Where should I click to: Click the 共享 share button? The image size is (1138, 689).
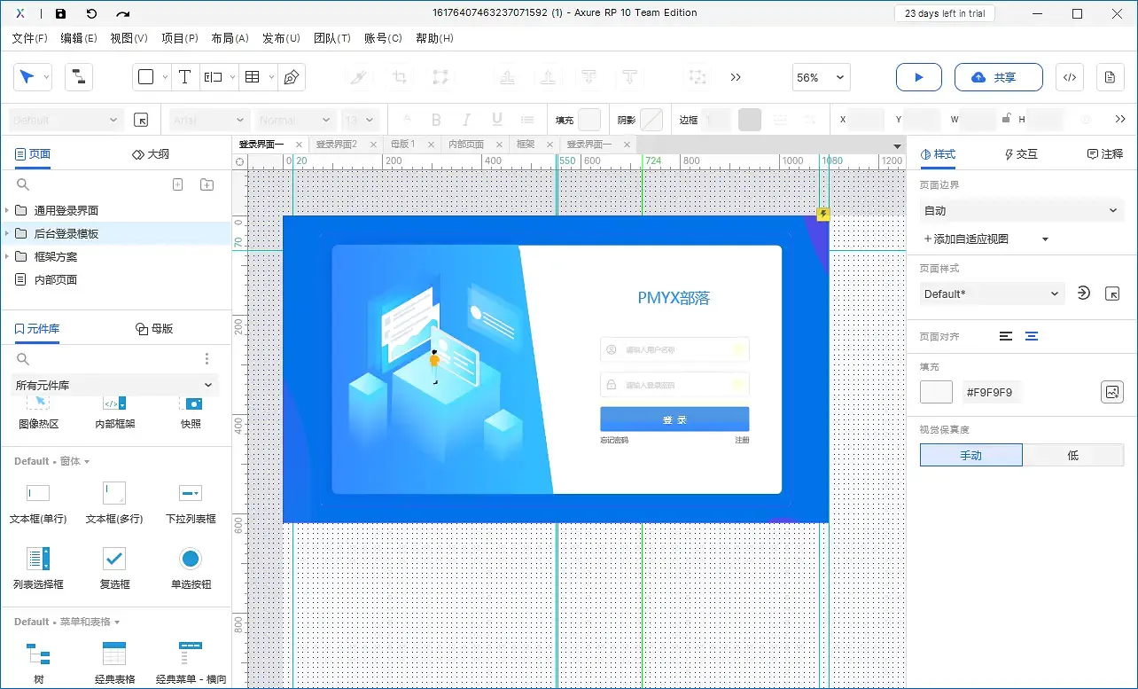(x=998, y=77)
